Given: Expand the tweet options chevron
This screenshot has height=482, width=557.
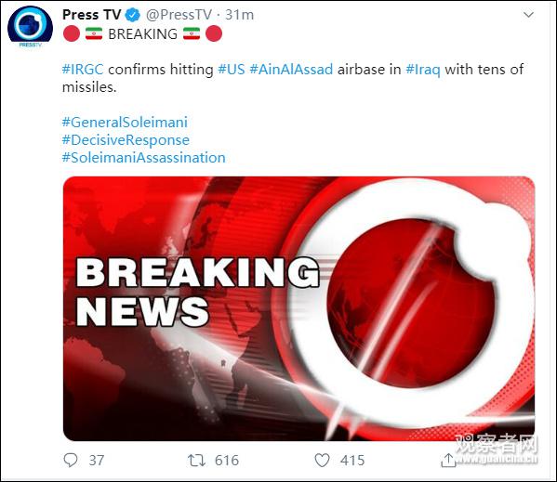Looking at the screenshot, I should coord(528,15).
